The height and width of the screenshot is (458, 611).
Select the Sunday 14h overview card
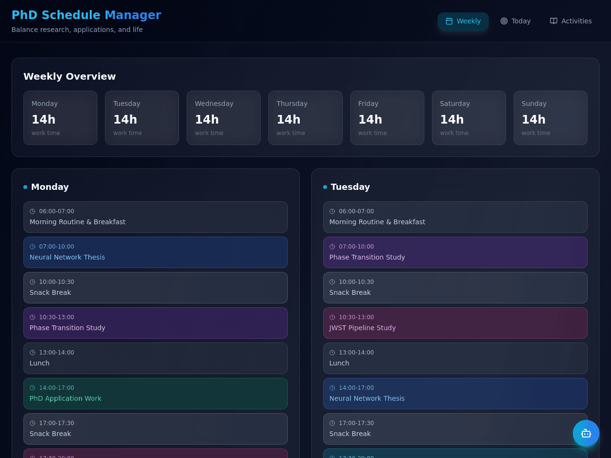[550, 118]
